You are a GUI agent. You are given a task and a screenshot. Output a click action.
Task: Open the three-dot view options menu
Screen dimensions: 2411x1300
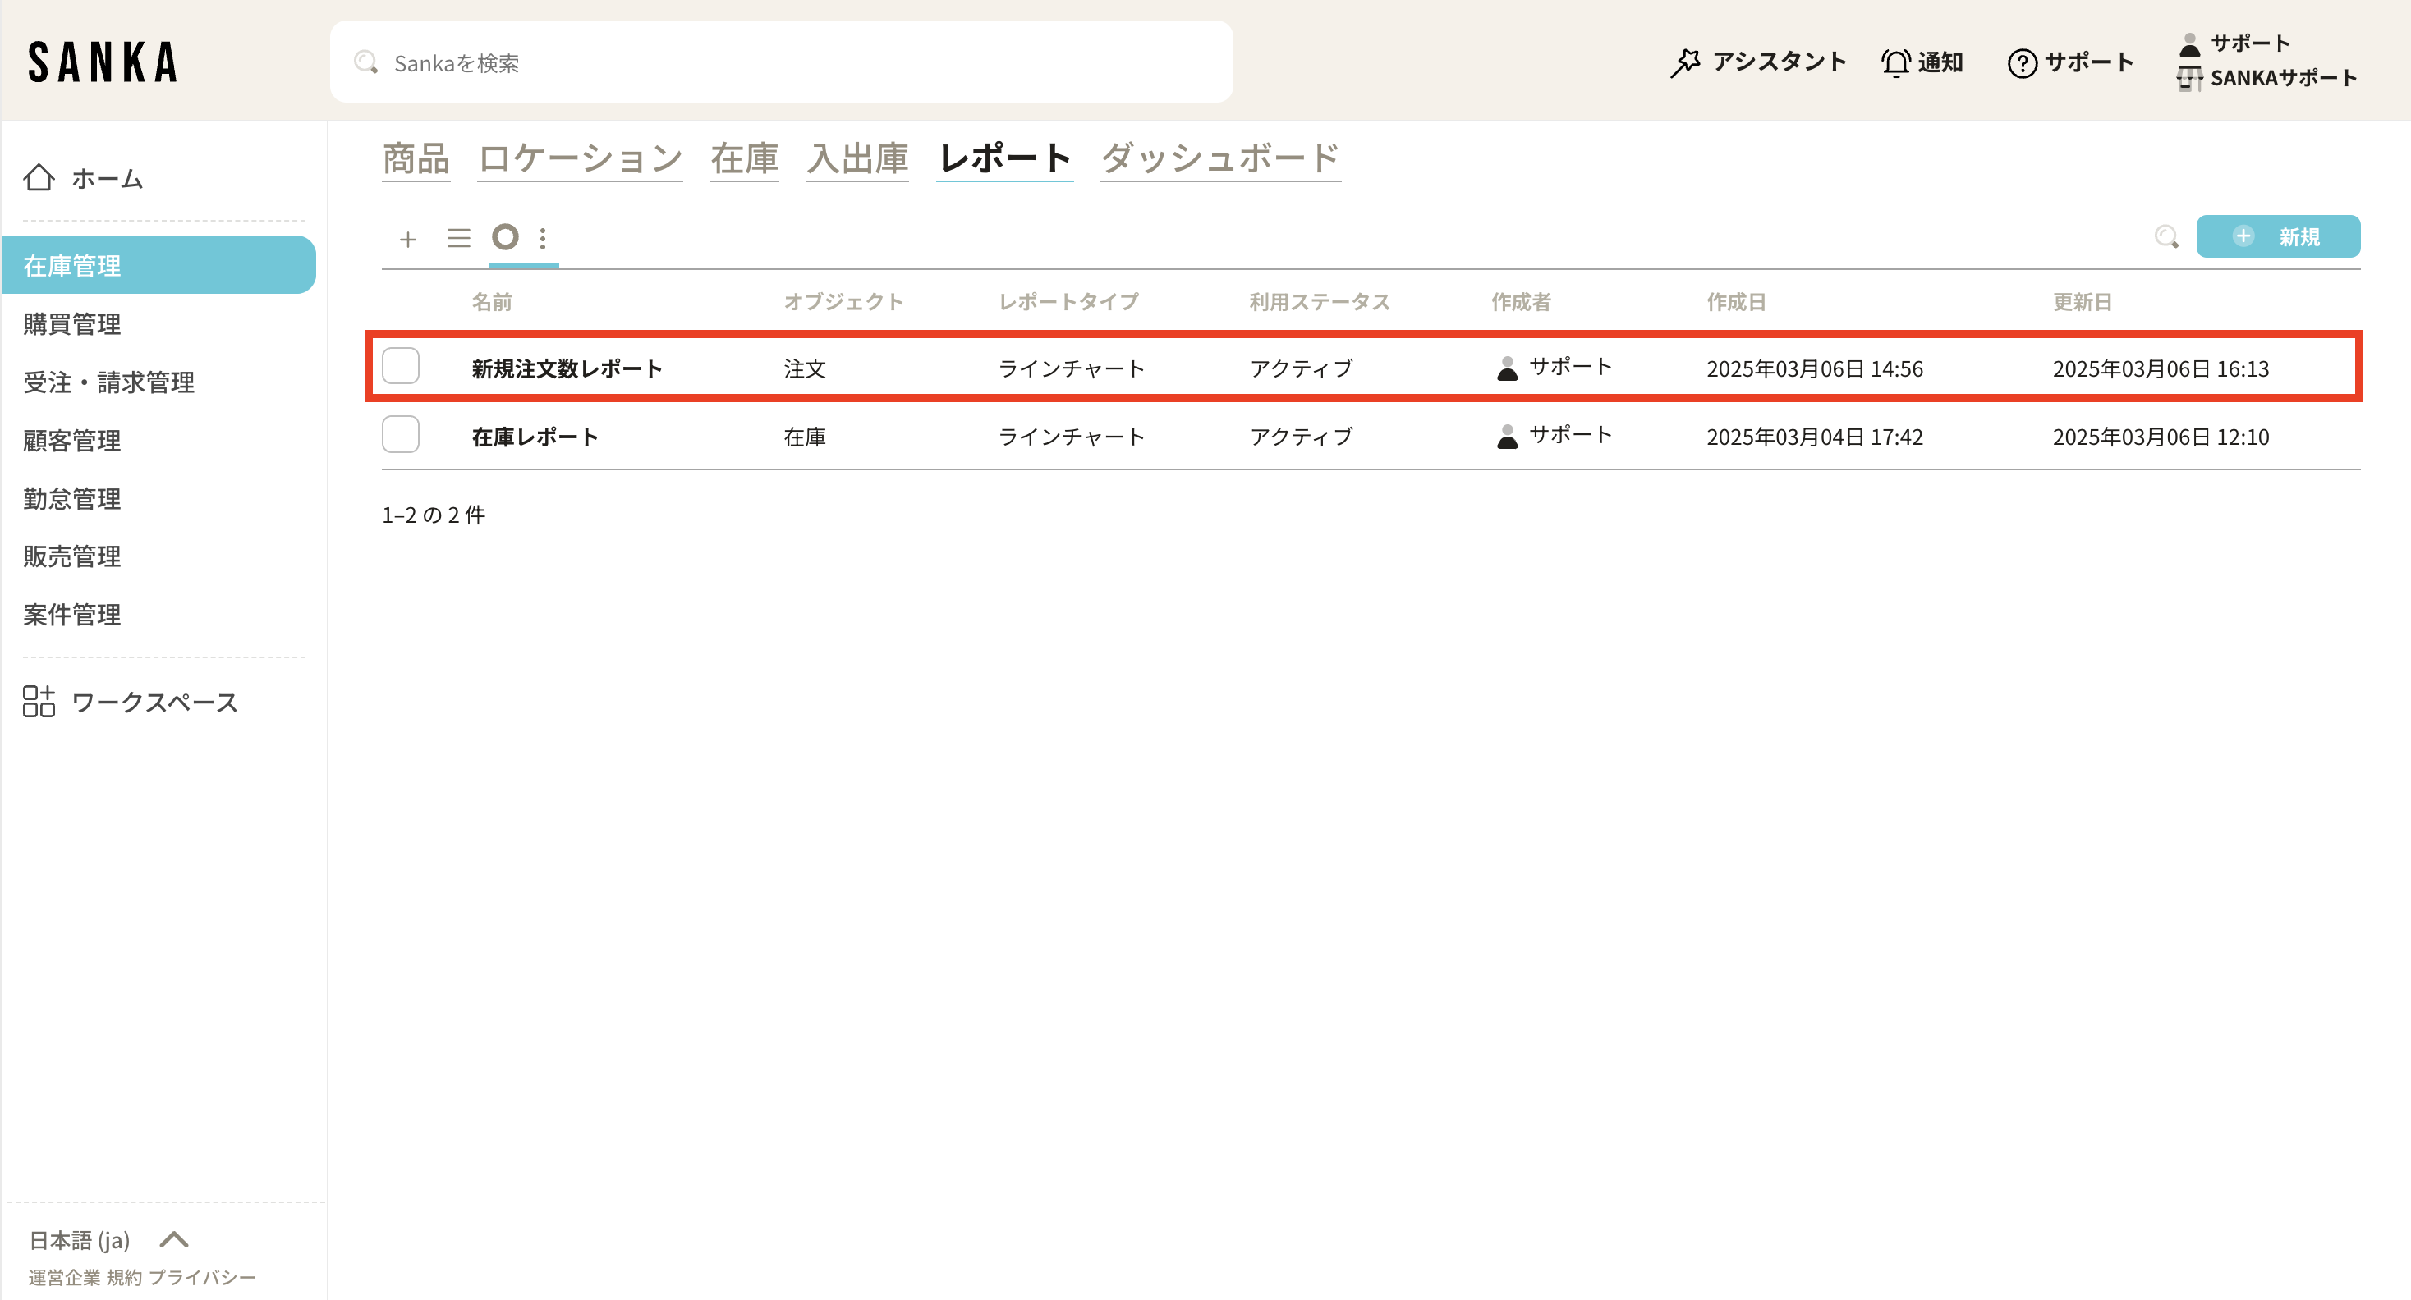pyautogui.click(x=543, y=239)
